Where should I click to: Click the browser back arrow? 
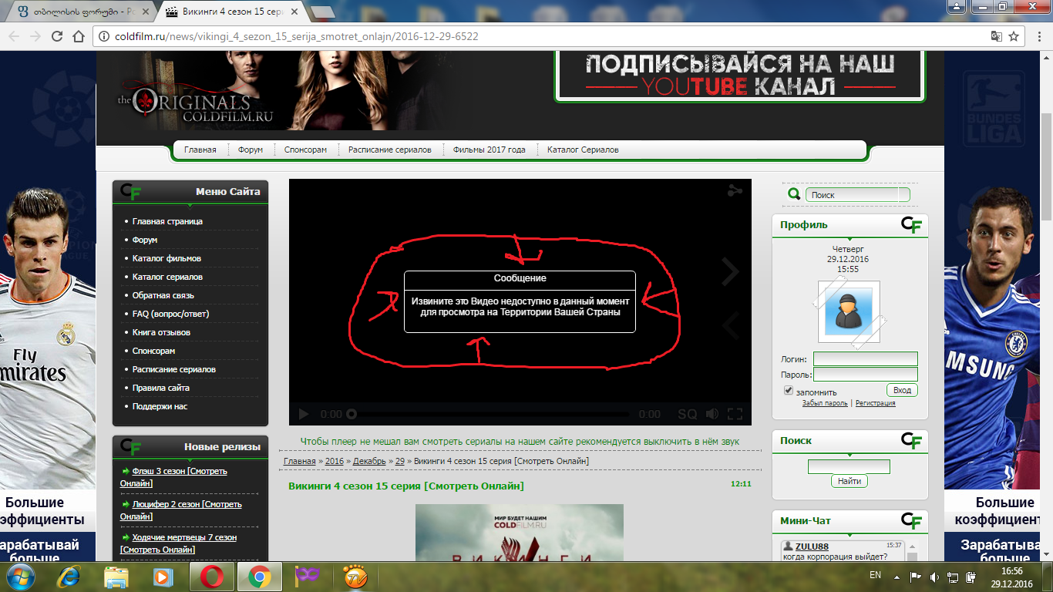15,36
